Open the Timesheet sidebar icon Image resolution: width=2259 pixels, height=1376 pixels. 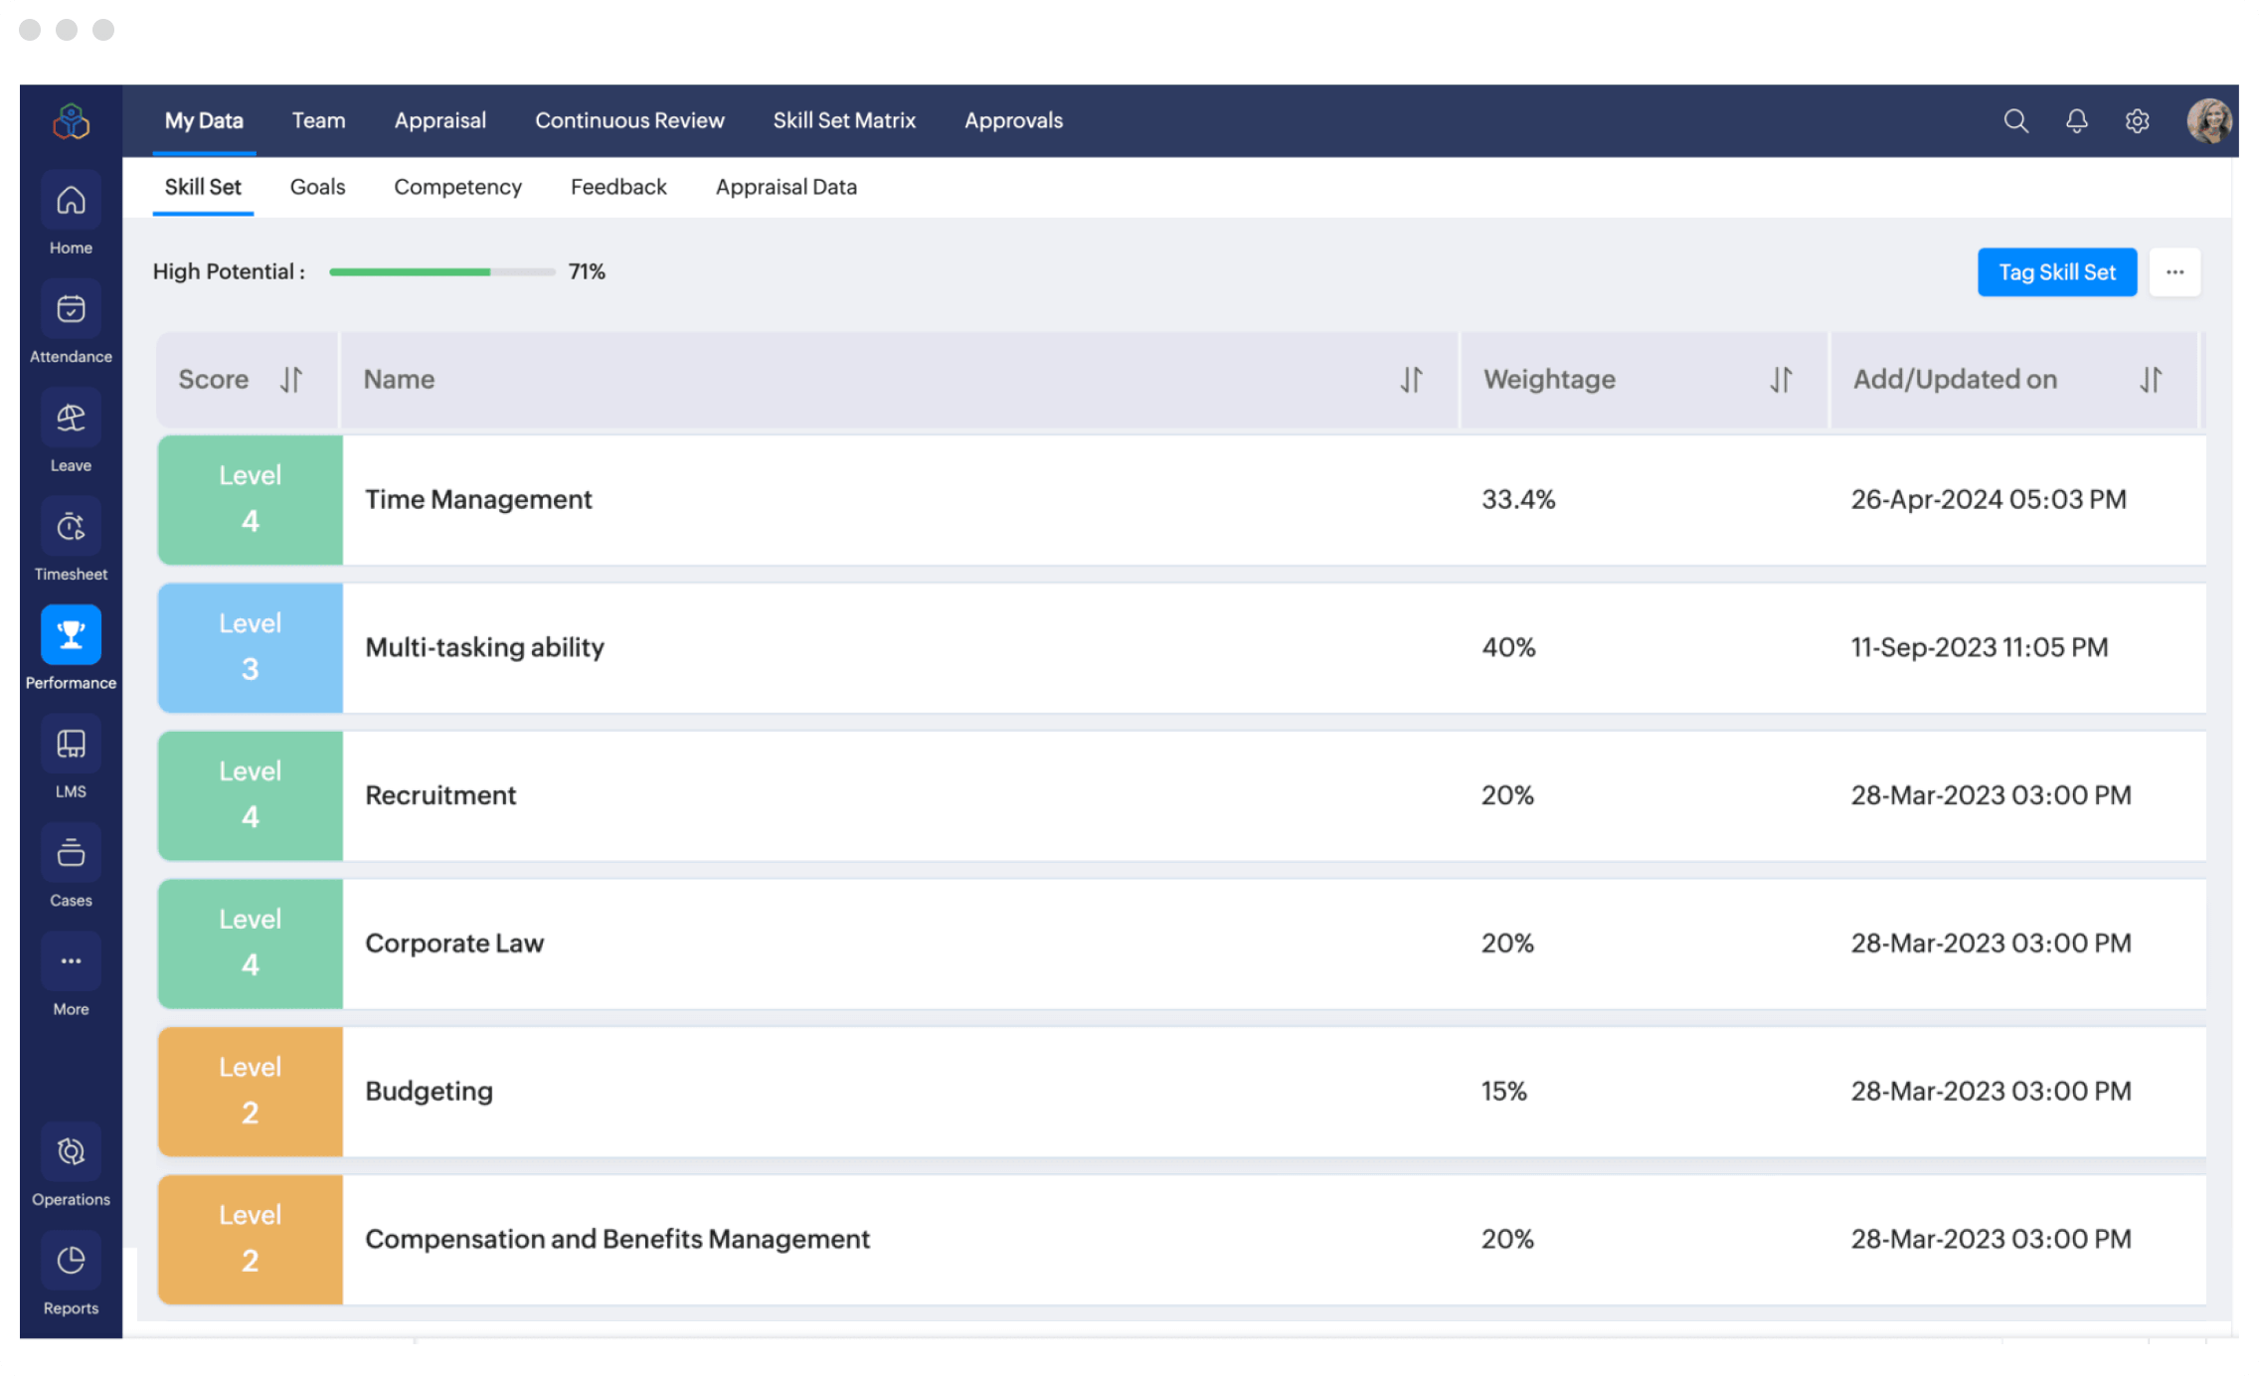point(71,527)
